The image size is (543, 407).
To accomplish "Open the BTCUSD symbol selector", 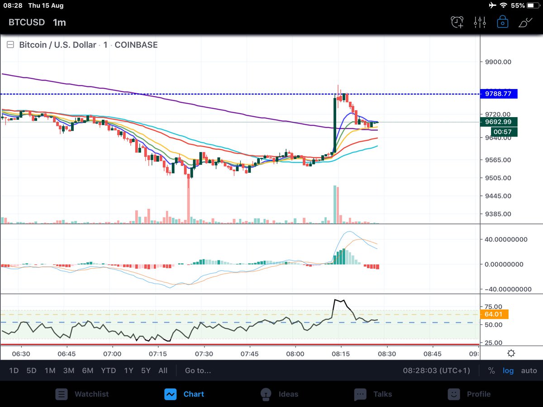I will click(x=27, y=22).
